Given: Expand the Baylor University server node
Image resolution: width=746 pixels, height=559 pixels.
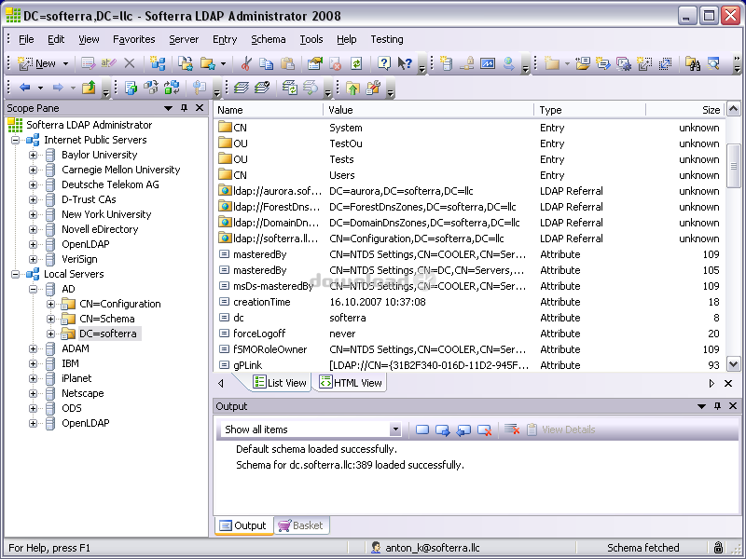Looking at the screenshot, I should [x=33, y=155].
